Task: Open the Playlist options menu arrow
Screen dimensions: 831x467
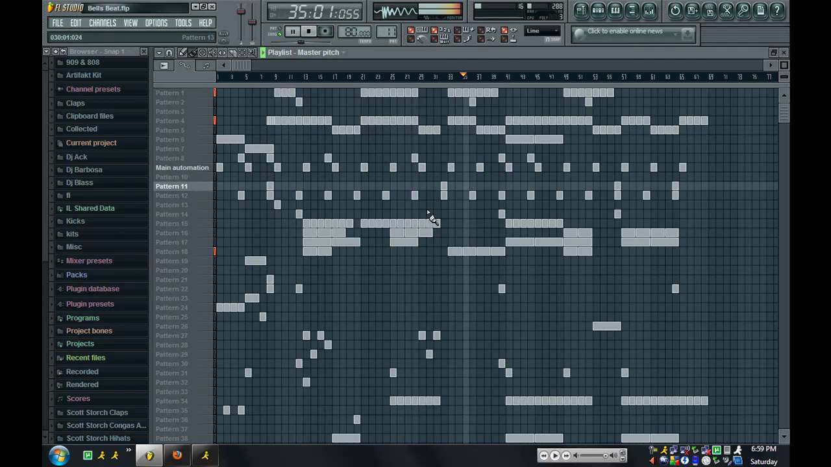Action: [x=159, y=53]
